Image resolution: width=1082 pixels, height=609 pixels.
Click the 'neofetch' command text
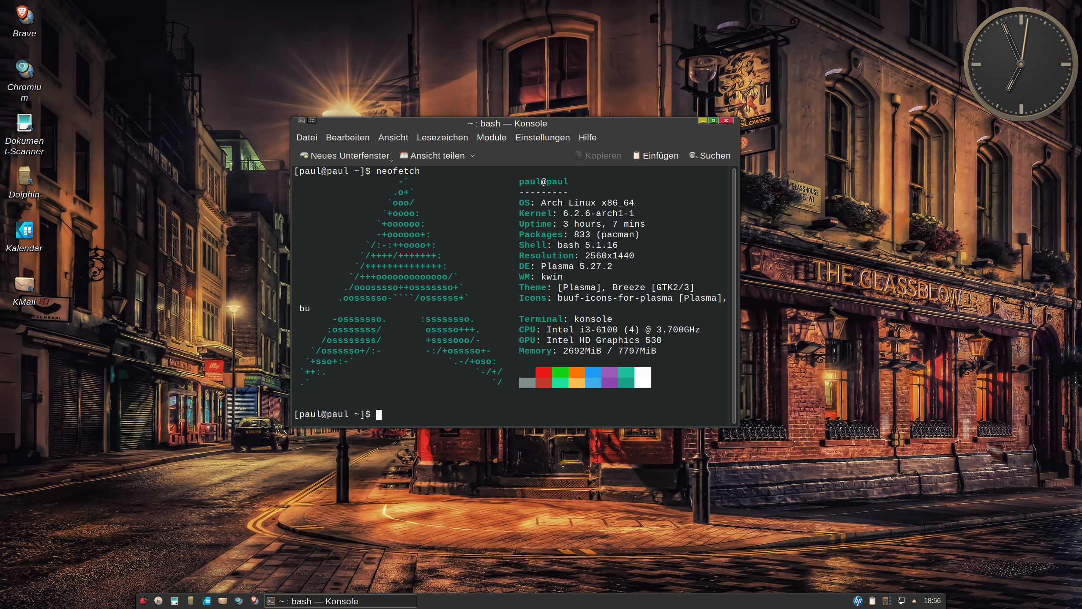click(x=398, y=171)
